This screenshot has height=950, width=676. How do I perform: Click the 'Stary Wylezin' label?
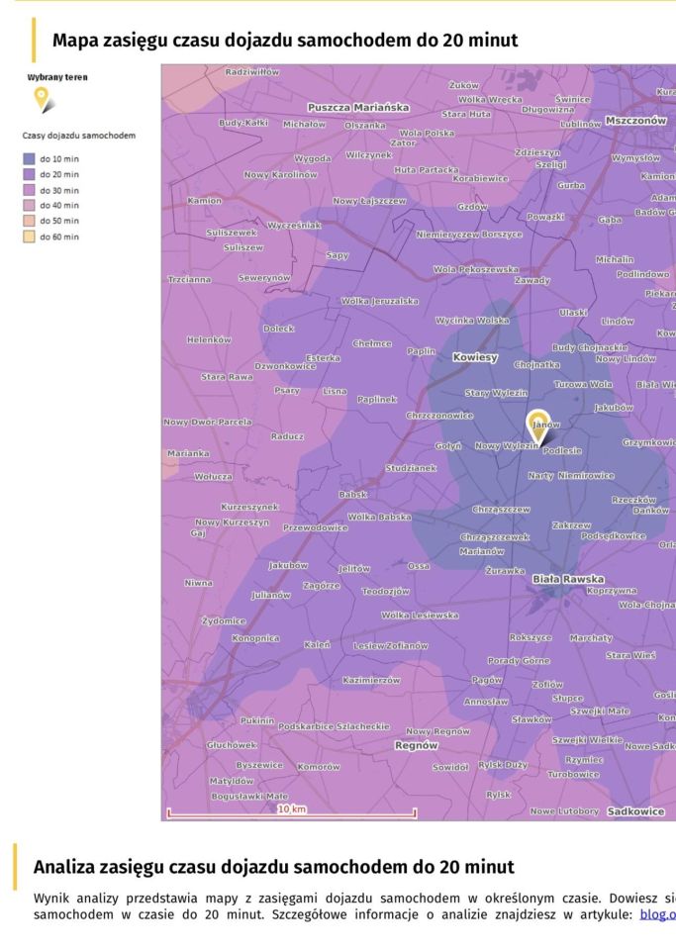[x=496, y=393]
